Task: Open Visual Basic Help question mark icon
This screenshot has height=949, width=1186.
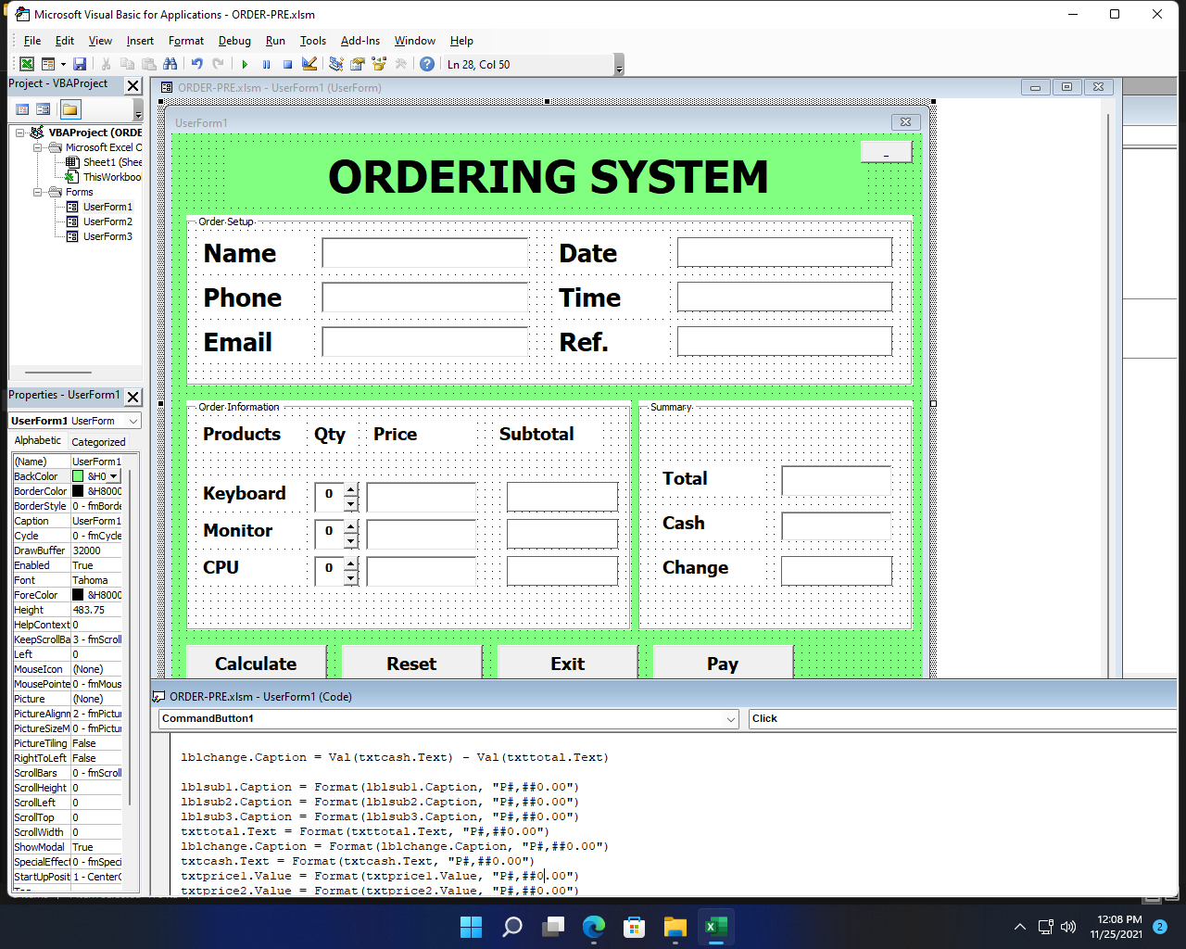Action: [427, 64]
